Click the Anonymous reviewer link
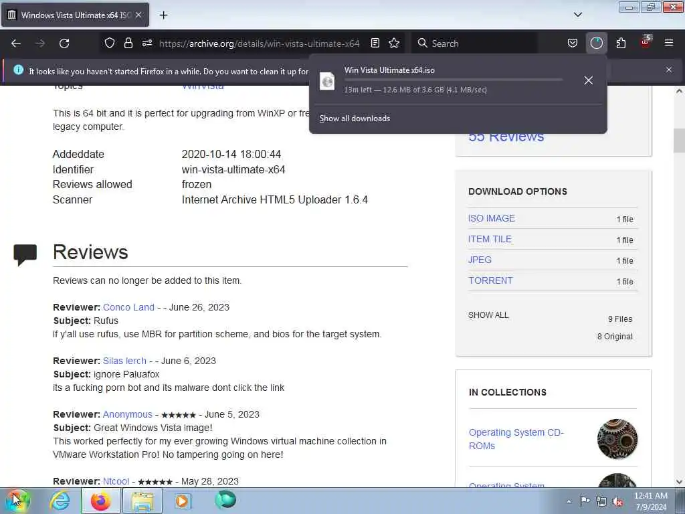The height and width of the screenshot is (514, 685). (128, 414)
